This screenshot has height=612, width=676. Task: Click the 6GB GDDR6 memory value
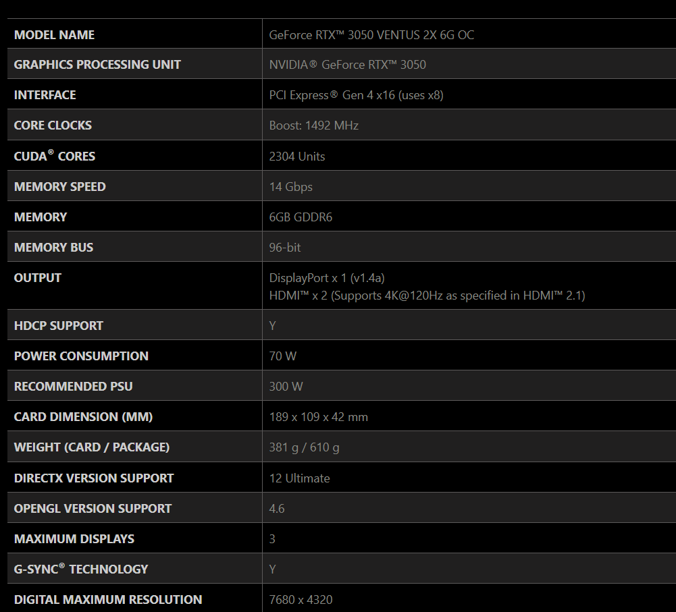(301, 217)
